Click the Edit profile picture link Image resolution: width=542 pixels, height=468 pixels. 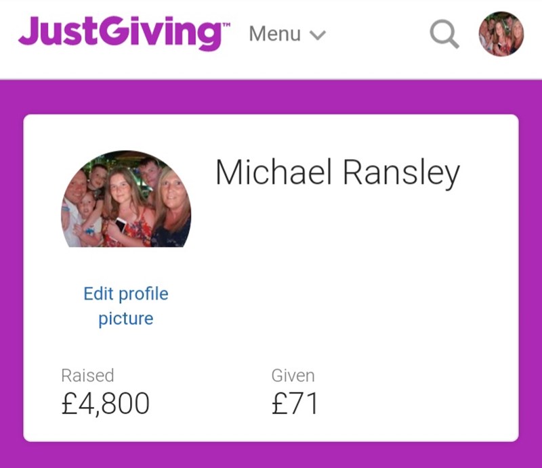coord(126,306)
